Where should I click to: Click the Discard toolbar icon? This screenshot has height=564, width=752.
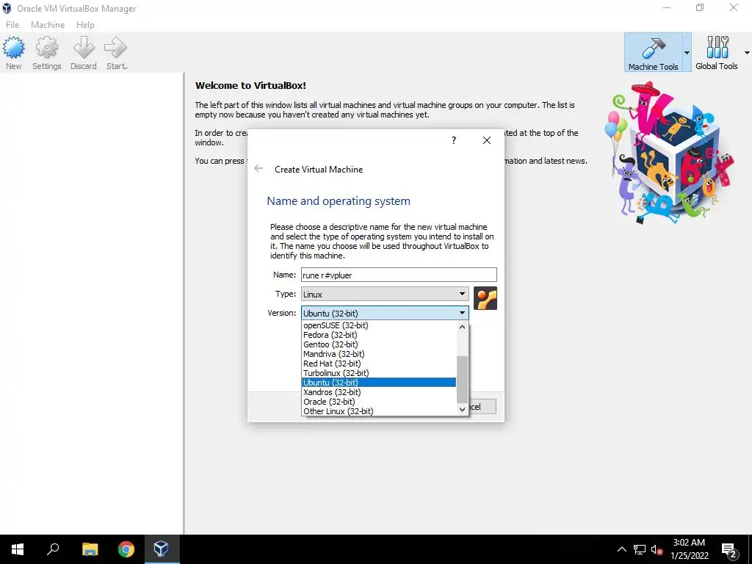(84, 53)
